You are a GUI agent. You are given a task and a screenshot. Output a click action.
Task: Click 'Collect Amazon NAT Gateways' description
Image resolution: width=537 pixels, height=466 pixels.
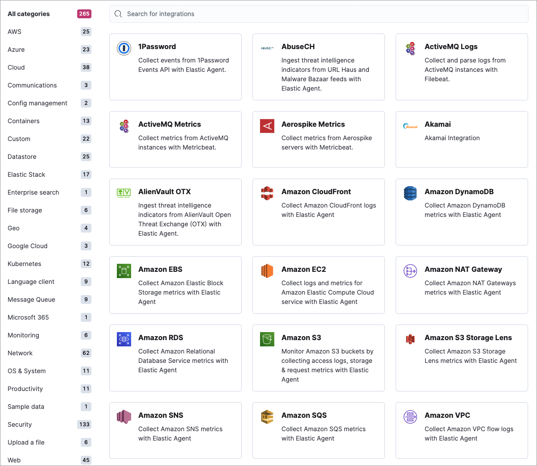pyautogui.click(x=470, y=287)
